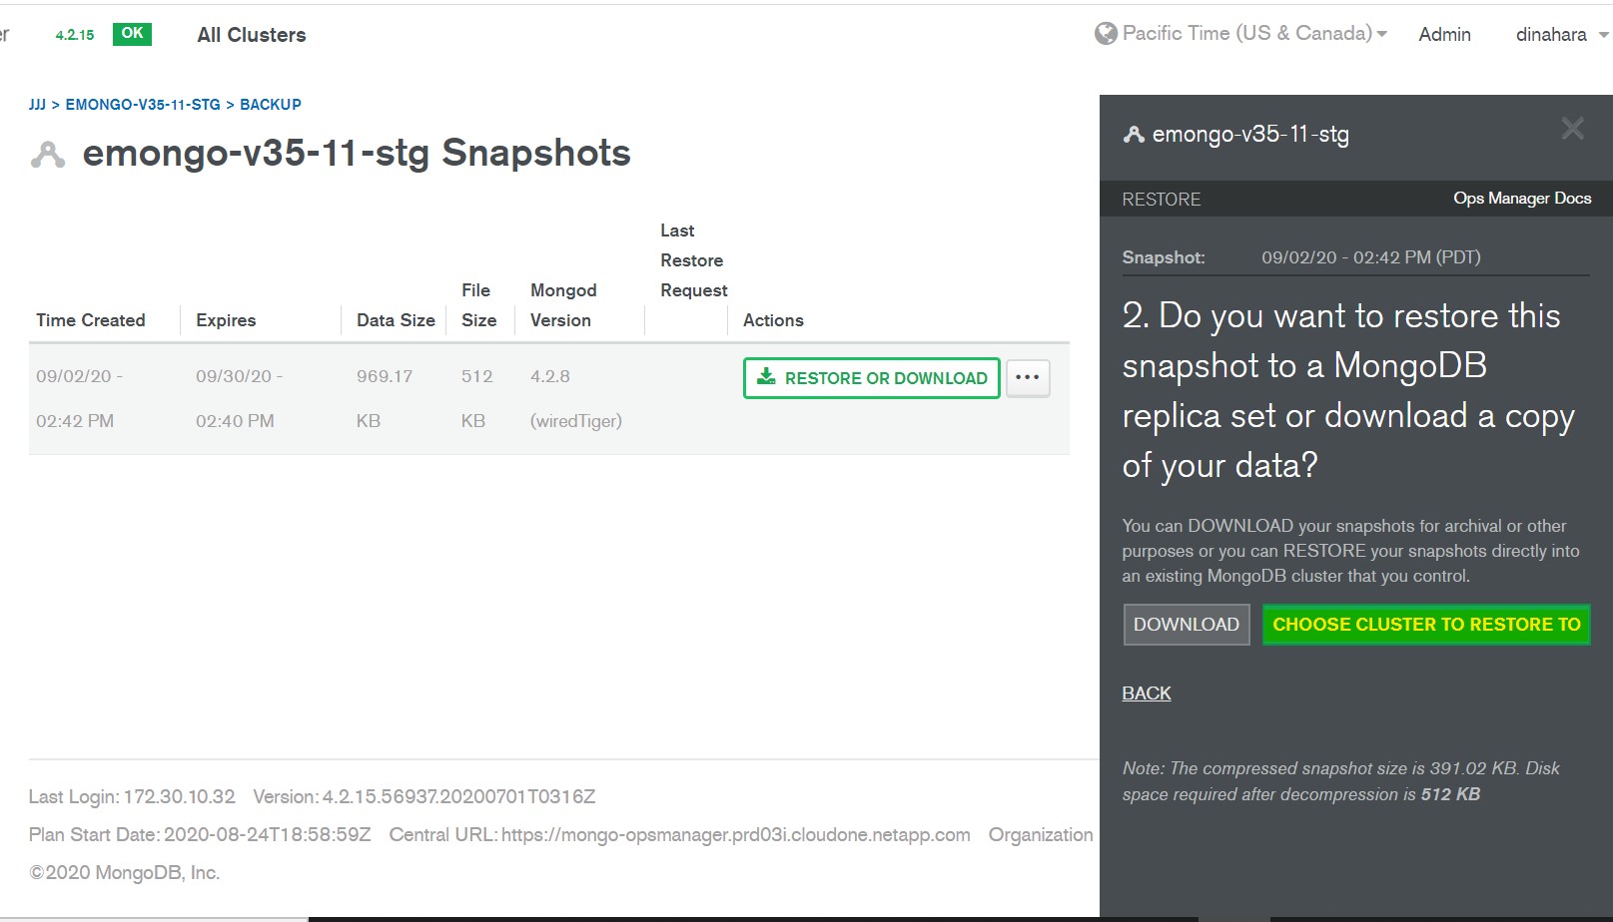Expand the dinahara user menu
The height and width of the screenshot is (922, 1613).
click(1560, 35)
